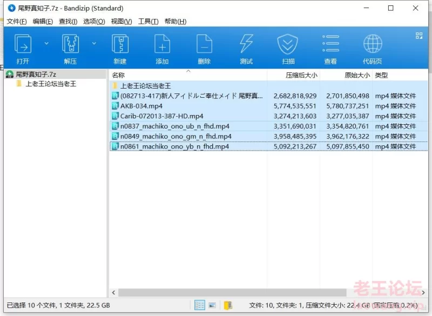Image resolution: width=432 pixels, height=316 pixels.
Task: Click the Add (添加) file icon
Action: tap(162, 44)
